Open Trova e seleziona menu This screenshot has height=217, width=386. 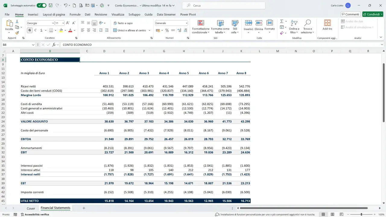[x=307, y=27]
